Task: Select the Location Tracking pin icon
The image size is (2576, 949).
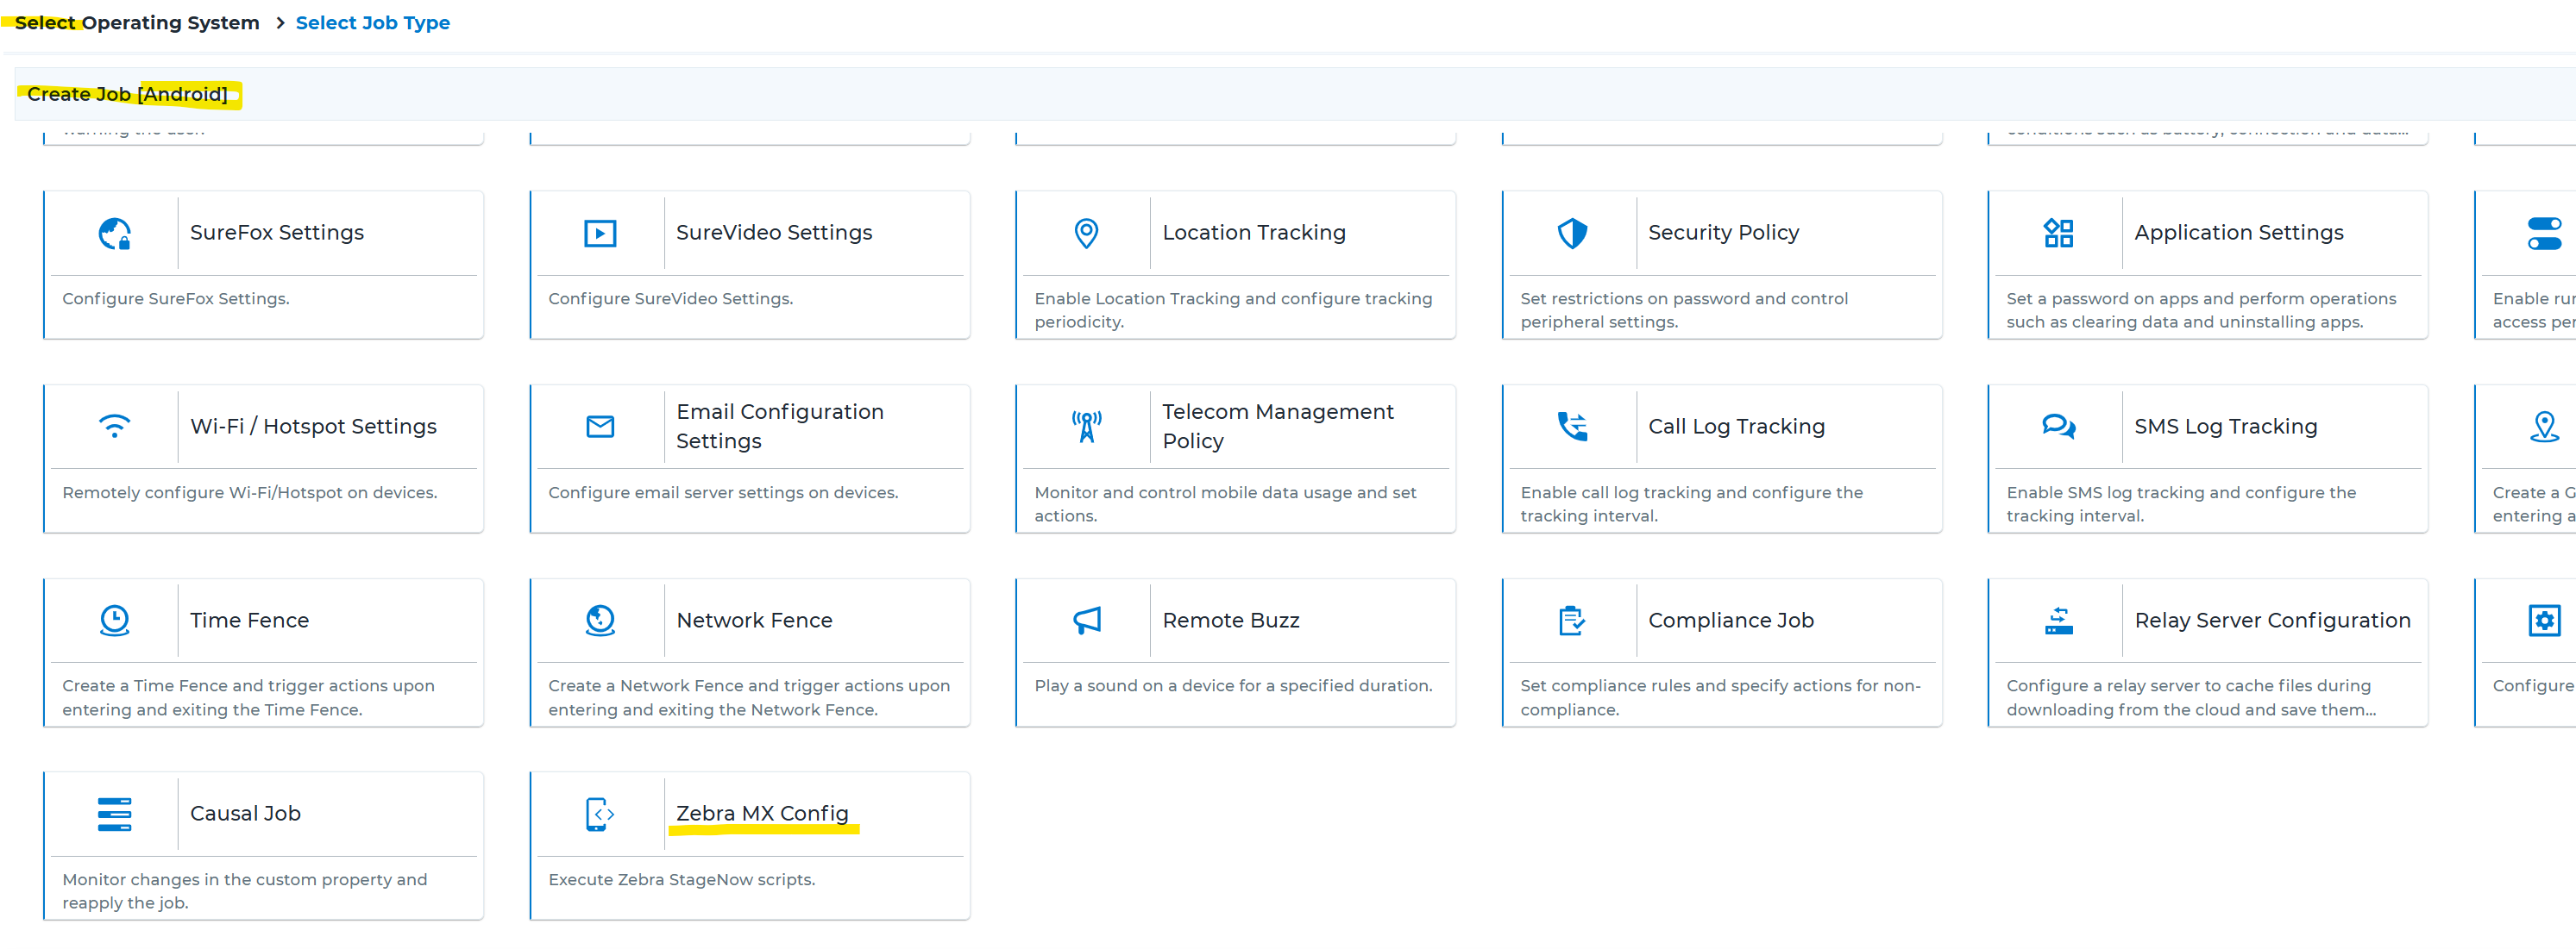Action: pyautogui.click(x=1086, y=233)
